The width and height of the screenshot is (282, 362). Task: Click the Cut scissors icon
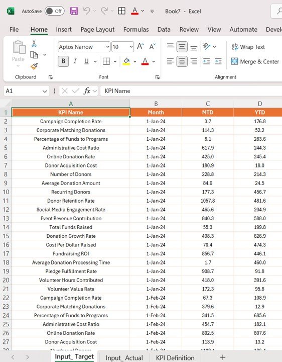coord(34,43)
